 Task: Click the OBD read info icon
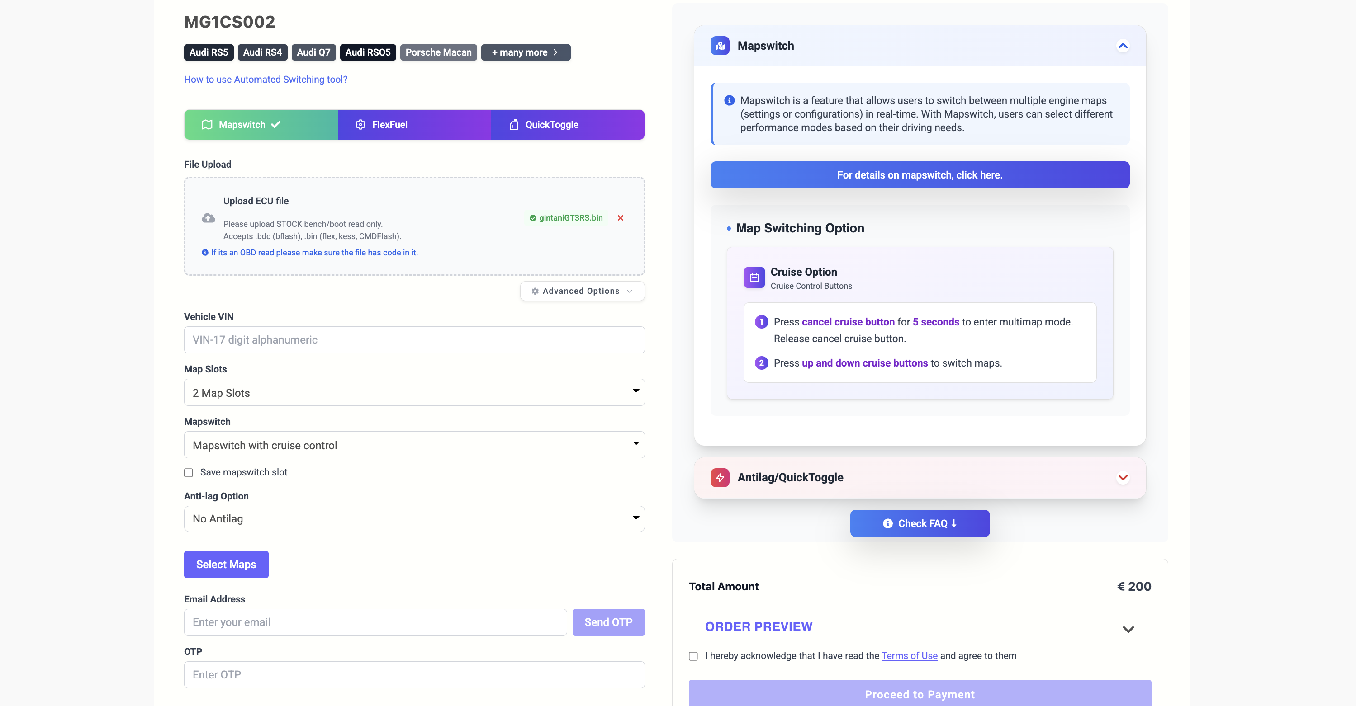[x=205, y=253]
